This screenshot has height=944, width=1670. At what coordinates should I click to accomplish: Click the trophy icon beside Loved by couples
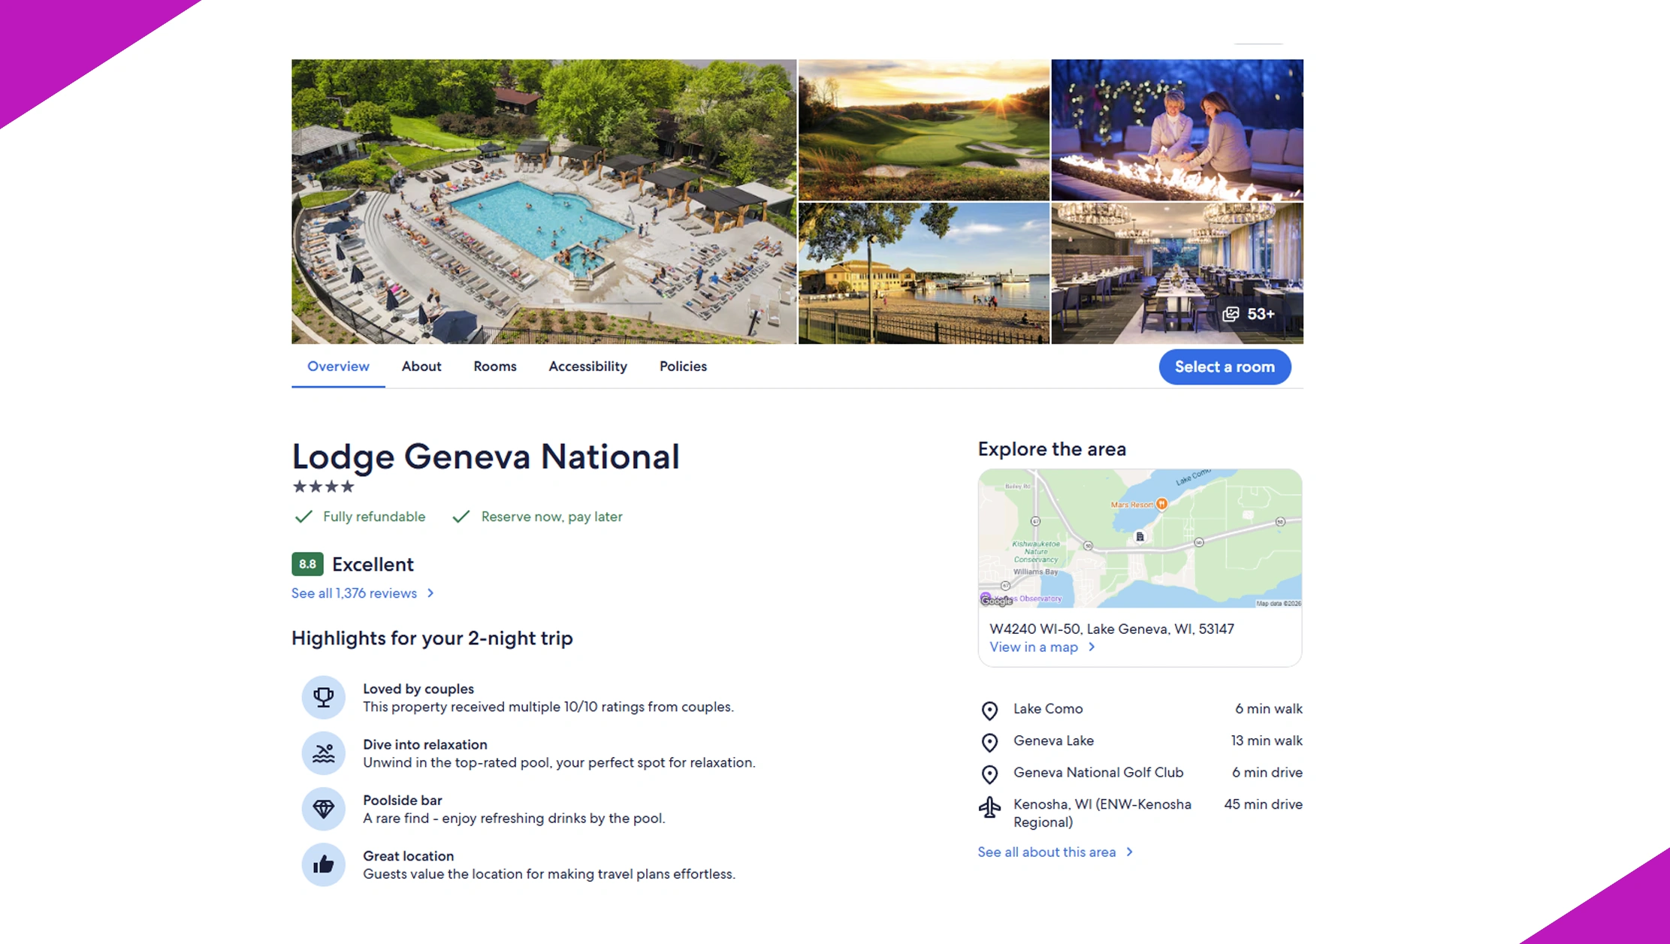click(323, 697)
